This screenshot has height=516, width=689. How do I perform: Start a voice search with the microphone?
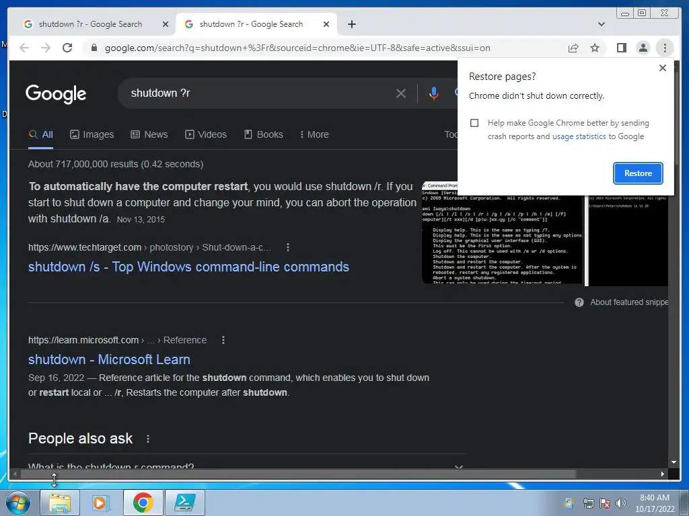tap(434, 93)
